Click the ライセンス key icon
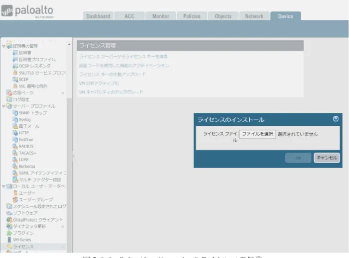Screen dimensions: 349x258 click(9, 246)
